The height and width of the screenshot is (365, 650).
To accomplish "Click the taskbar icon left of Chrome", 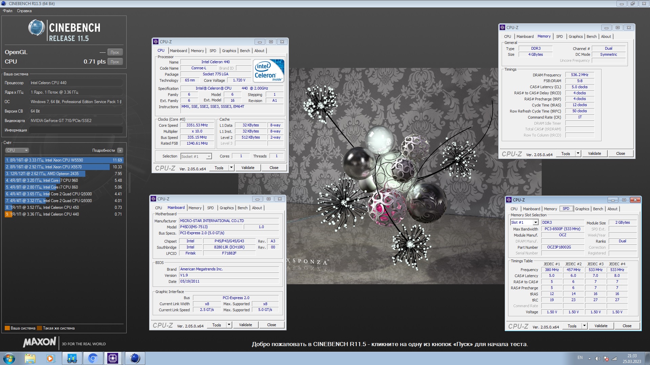I will click(x=72, y=358).
